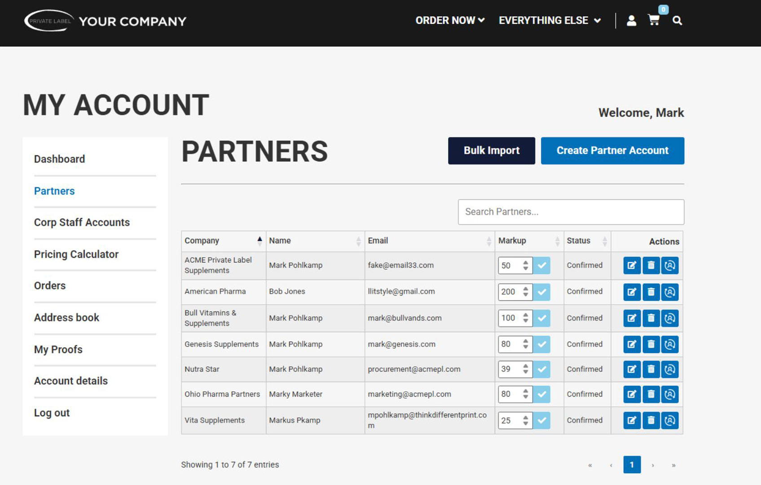Delete the American Pharma partner
Image resolution: width=761 pixels, height=485 pixels.
coord(651,292)
